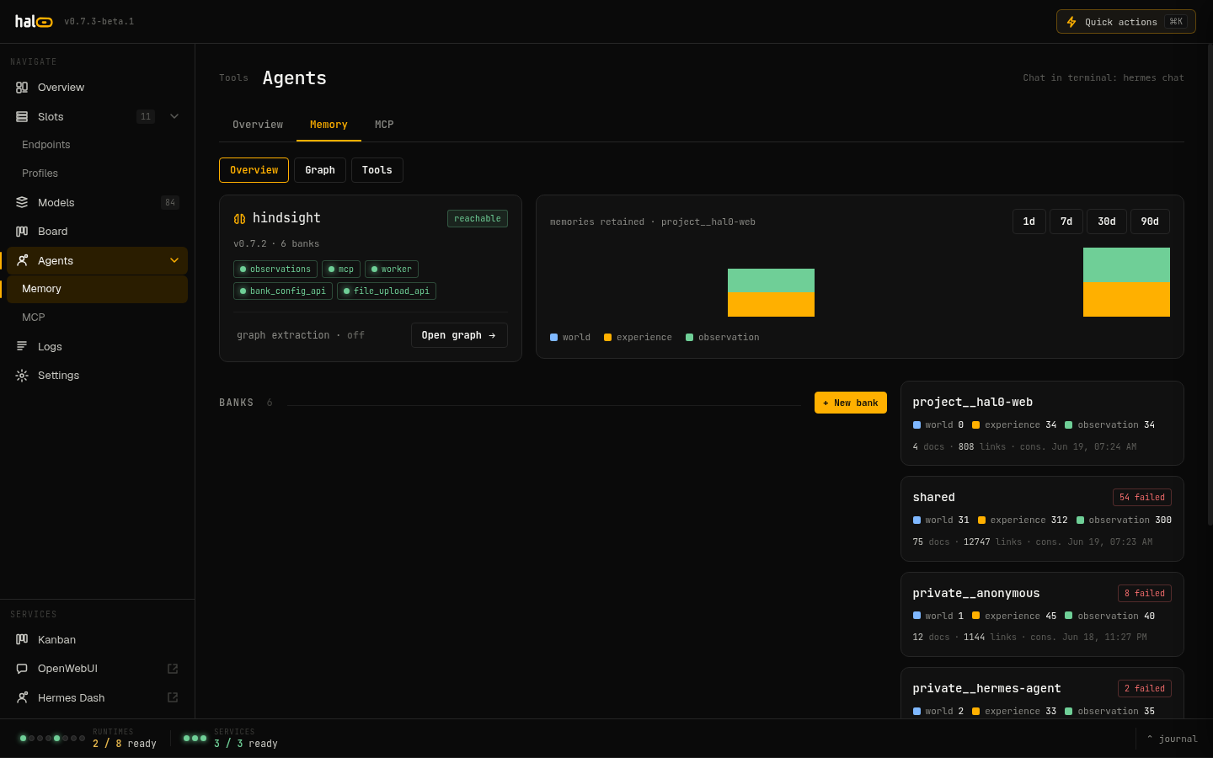Create a New bank

click(x=851, y=403)
